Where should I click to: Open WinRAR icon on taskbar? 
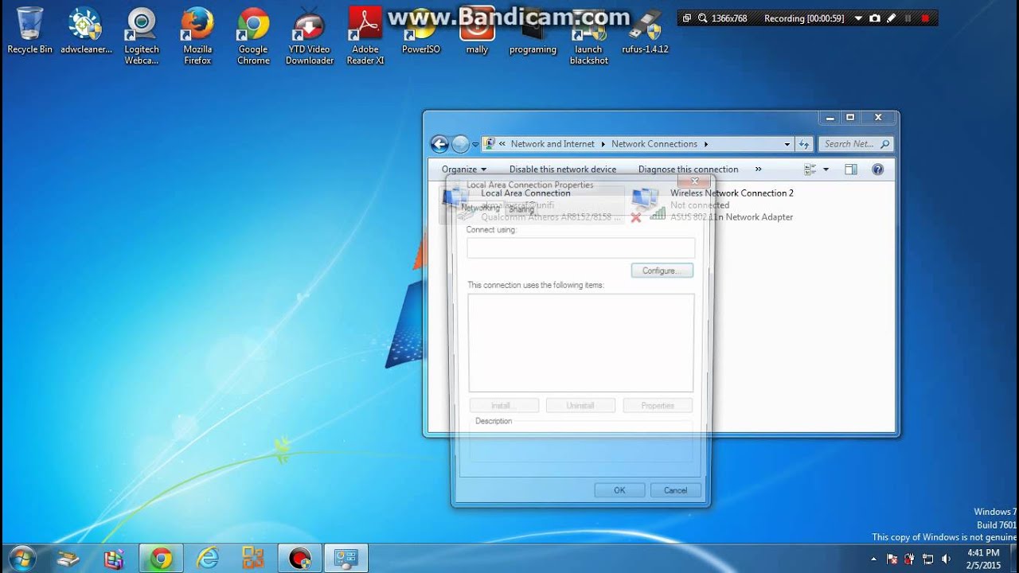tap(115, 559)
